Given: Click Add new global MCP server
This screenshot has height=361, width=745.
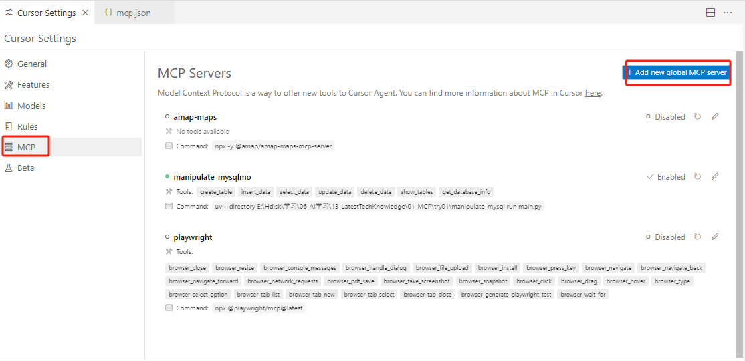Looking at the screenshot, I should point(676,72).
